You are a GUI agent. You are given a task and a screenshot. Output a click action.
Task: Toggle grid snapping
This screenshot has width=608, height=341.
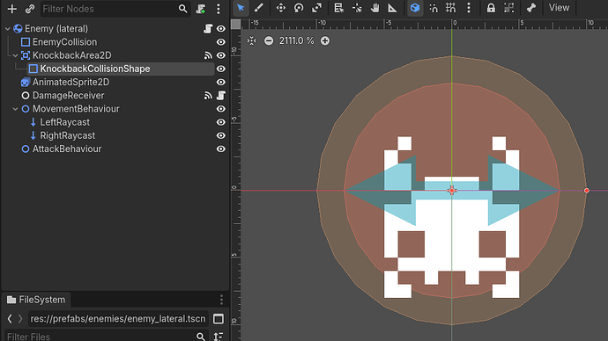450,8
